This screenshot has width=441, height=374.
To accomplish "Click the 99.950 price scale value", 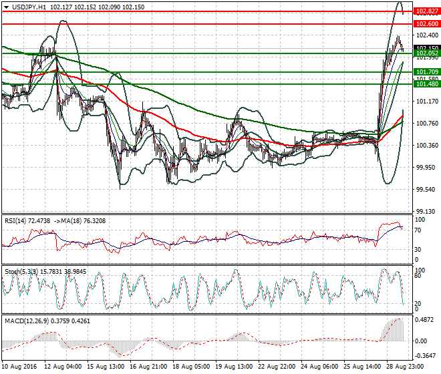I will (426, 168).
